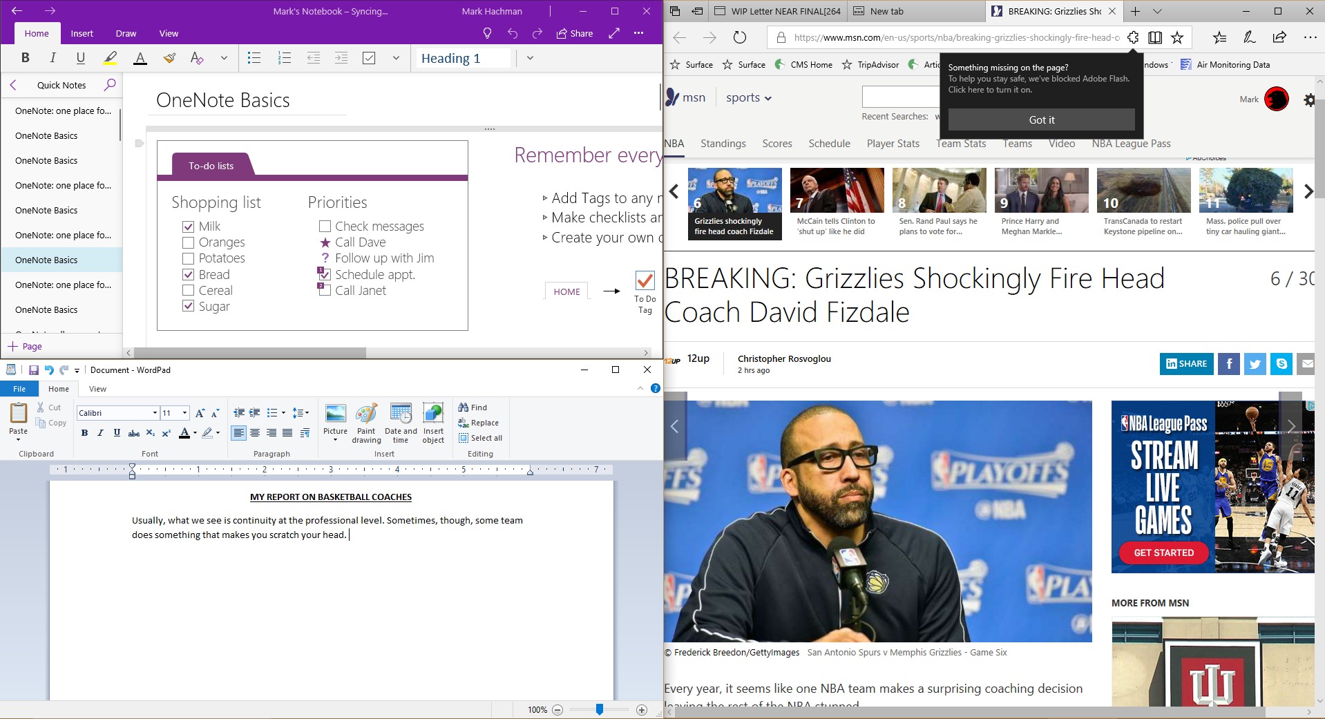Toggle Bold in OneNote toolbar
This screenshot has width=1325, height=719.
(x=26, y=58)
